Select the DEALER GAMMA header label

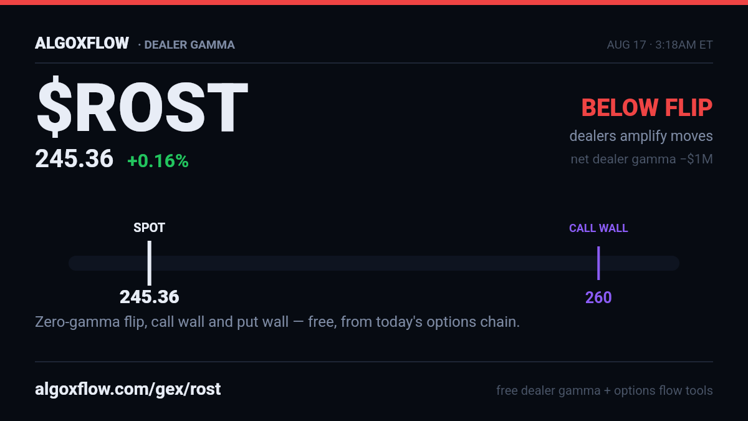[x=186, y=45]
